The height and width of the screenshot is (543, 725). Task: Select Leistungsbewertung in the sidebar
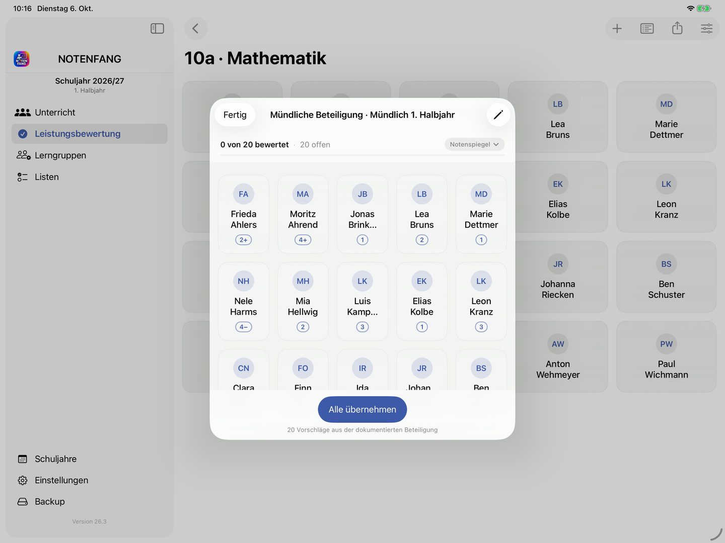[90, 134]
